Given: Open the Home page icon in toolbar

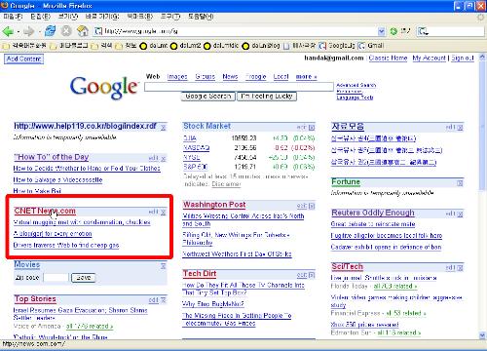Looking at the screenshot, I should point(83,31).
